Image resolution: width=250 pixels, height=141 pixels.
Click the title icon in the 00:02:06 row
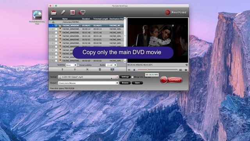[x=60, y=43]
